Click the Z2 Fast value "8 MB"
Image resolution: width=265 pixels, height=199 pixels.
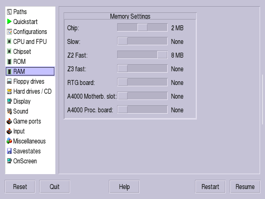click(177, 55)
